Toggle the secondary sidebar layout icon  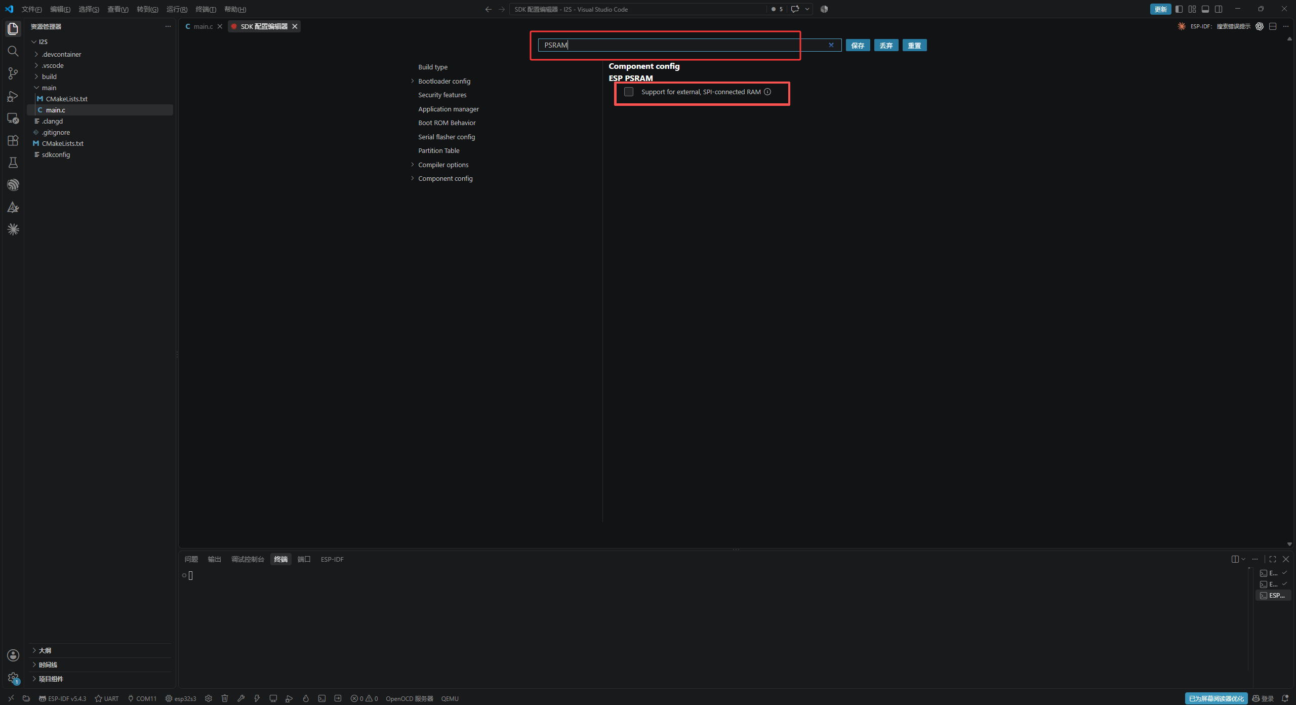click(x=1219, y=9)
